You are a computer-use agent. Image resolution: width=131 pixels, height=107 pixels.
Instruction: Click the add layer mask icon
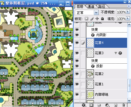click(x=91, y=105)
